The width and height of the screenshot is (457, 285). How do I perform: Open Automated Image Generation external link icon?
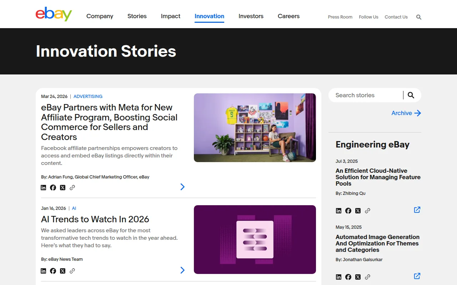tap(417, 276)
